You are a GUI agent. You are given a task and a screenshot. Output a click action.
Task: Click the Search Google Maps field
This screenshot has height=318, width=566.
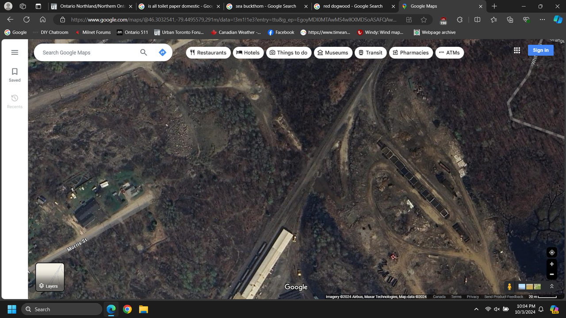[x=86, y=53]
